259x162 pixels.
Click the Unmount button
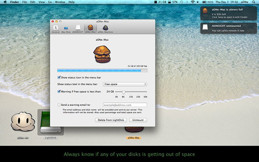click(x=138, y=120)
